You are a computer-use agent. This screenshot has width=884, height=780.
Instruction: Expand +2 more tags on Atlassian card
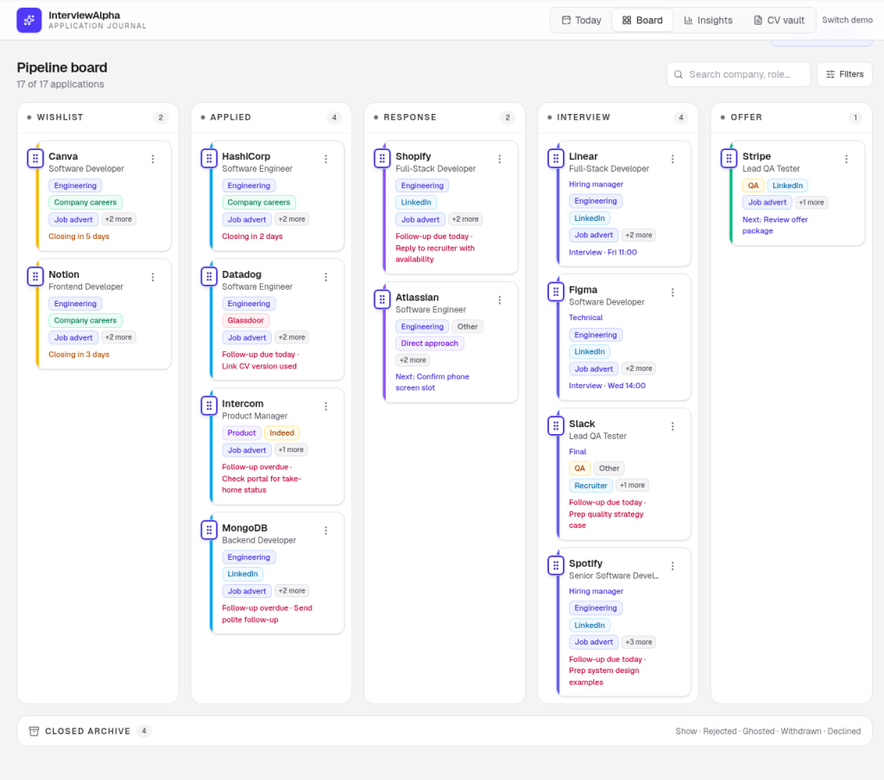[413, 360]
